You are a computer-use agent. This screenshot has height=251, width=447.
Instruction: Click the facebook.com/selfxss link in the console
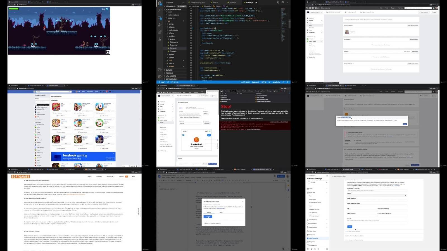236,118
